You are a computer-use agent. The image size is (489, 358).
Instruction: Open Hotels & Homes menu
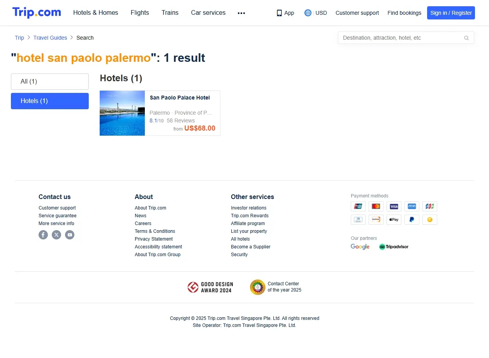[x=96, y=13]
